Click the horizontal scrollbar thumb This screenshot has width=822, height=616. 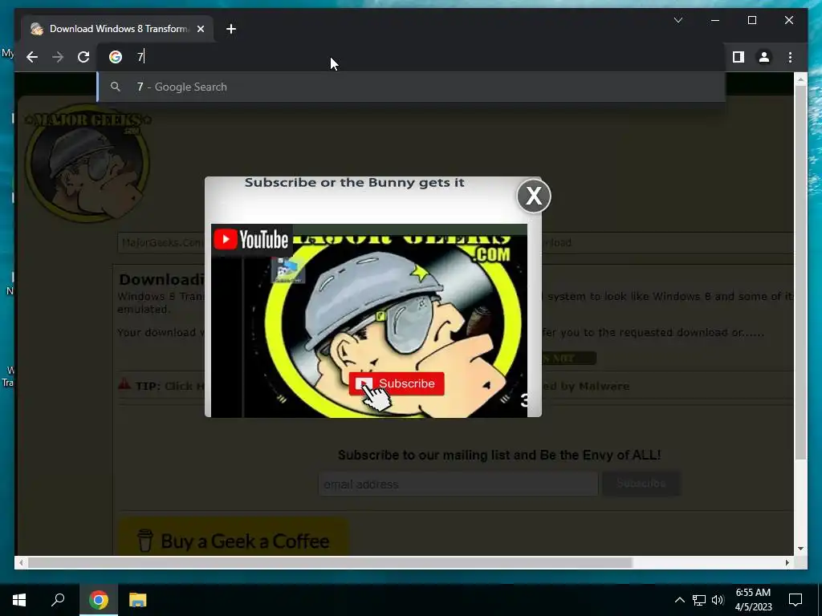pos(330,562)
